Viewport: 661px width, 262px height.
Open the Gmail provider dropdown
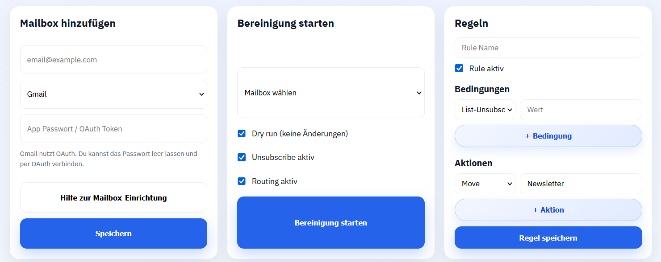pyautogui.click(x=113, y=94)
